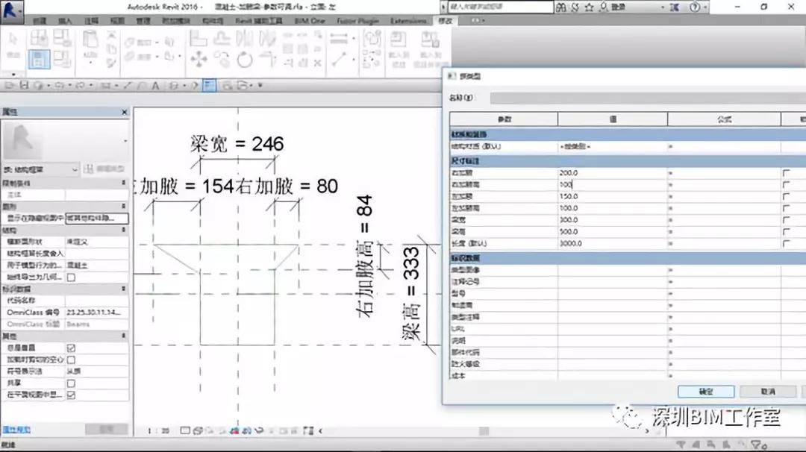Image resolution: width=806 pixels, height=452 pixels.
Task: Click the 3000.0 length value cell
Action: tap(612, 243)
